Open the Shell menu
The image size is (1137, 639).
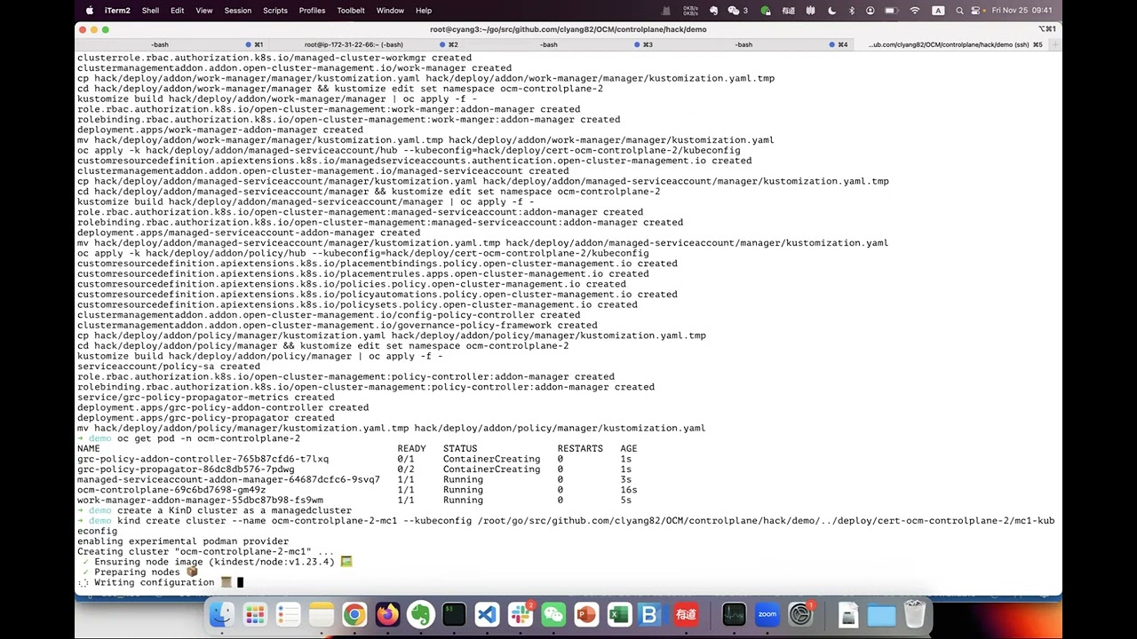(x=150, y=11)
